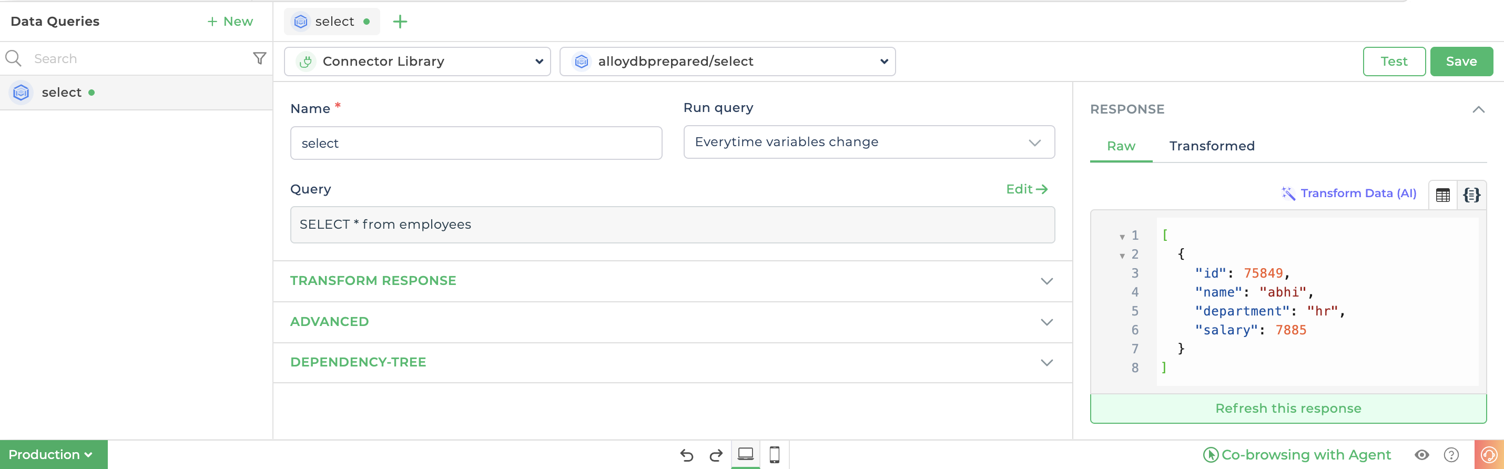Click the Save button
This screenshot has height=469, width=1504.
click(x=1461, y=62)
